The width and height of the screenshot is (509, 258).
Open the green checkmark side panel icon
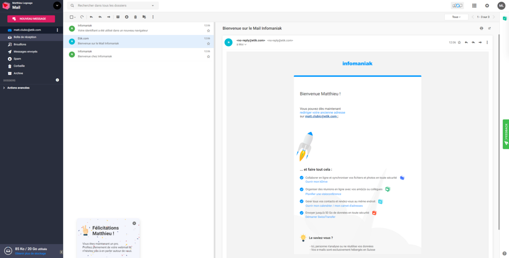point(505,19)
